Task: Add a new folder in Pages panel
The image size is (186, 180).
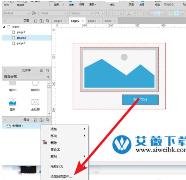Action: click(42, 21)
